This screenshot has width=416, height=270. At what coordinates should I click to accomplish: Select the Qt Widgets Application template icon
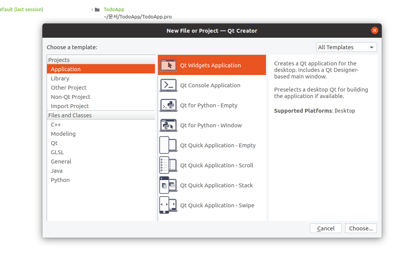[x=168, y=65]
